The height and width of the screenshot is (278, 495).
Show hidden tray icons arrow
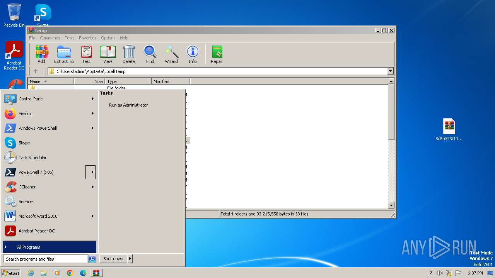[431, 273]
